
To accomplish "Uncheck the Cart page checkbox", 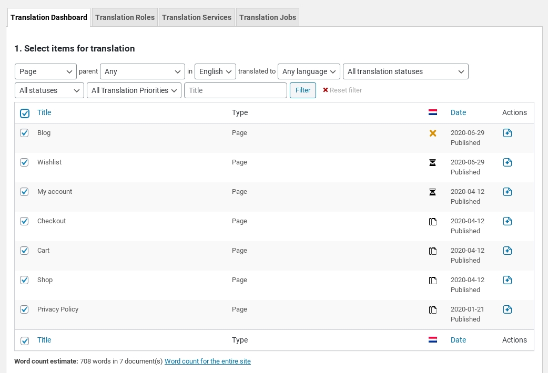I will (x=24, y=251).
